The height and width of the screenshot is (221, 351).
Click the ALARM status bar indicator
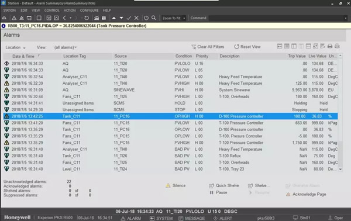(x=131, y=218)
